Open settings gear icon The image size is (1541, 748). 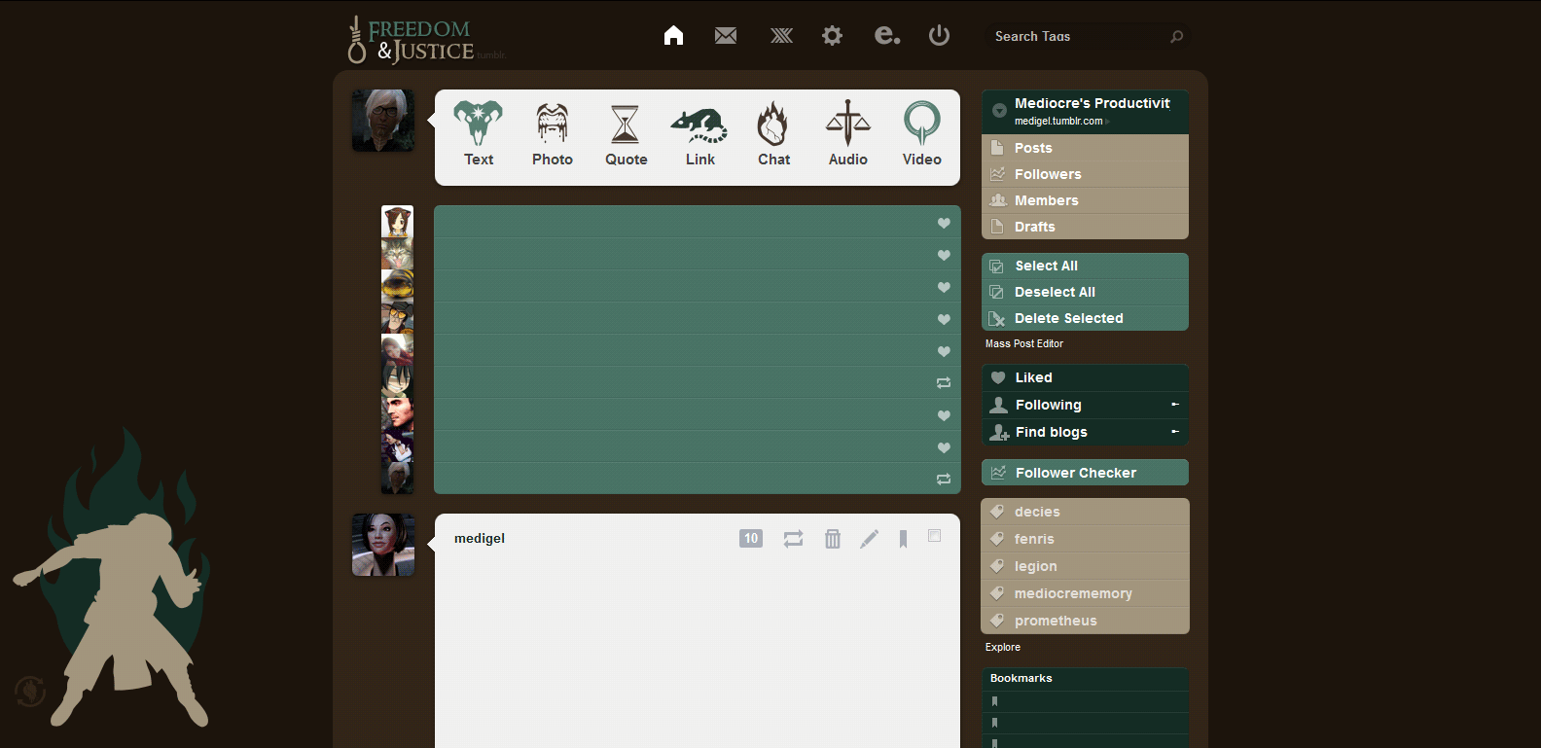832,36
